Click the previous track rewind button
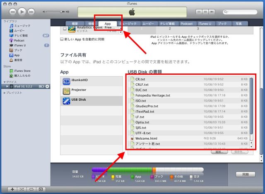 (x=12, y=12)
